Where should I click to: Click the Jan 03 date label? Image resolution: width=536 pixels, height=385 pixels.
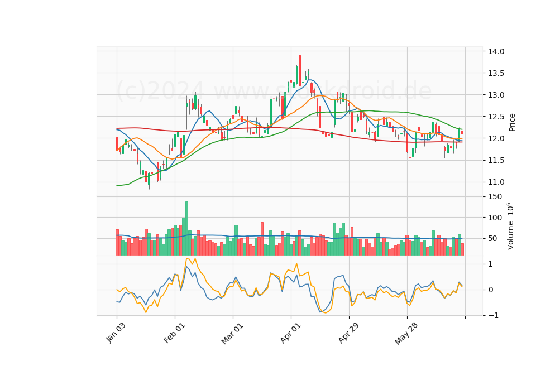116,333
